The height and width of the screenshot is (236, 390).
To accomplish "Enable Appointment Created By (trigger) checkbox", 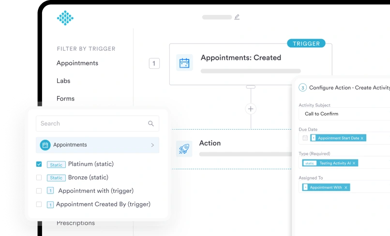I will (39, 205).
